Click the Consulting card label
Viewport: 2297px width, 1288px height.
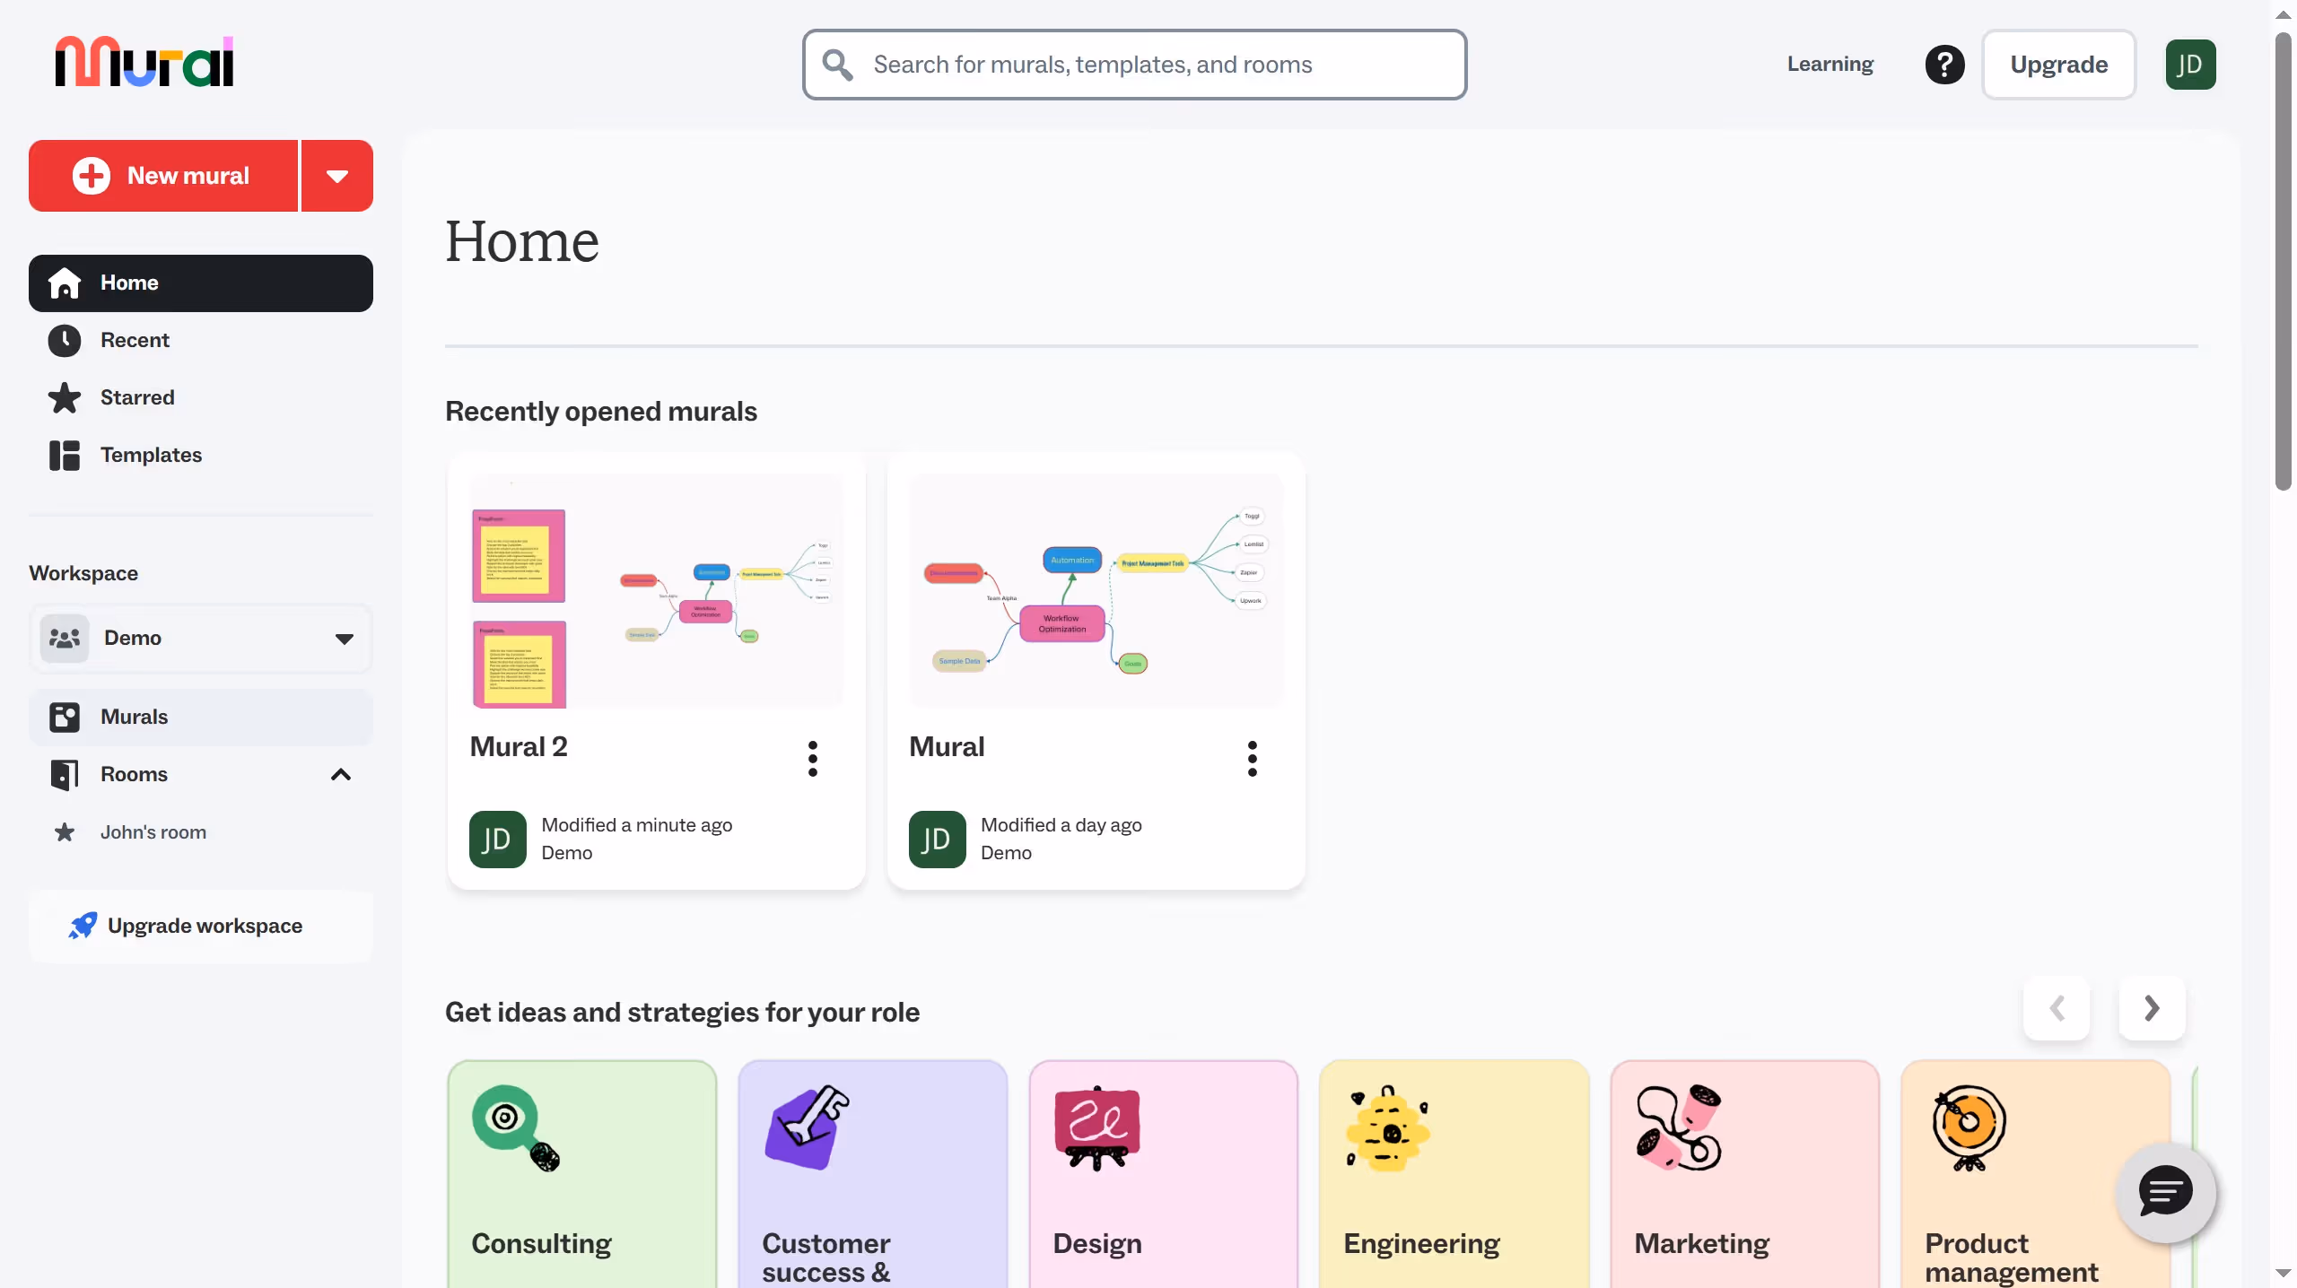click(542, 1244)
